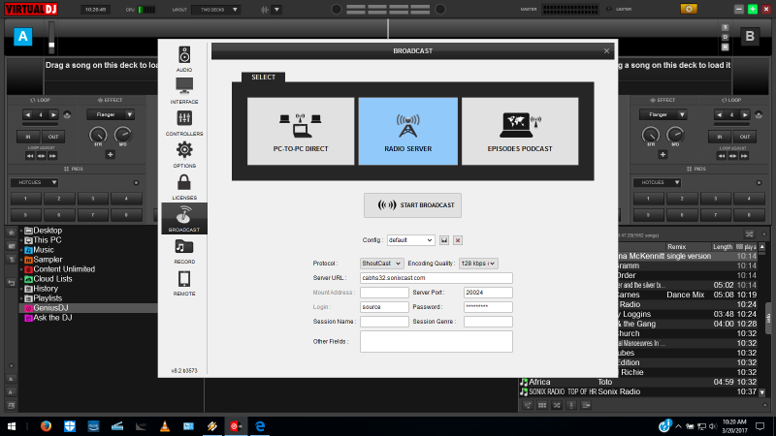Screen dimensions: 776x436
Task: Select Sampler in folder tree
Action: point(48,260)
